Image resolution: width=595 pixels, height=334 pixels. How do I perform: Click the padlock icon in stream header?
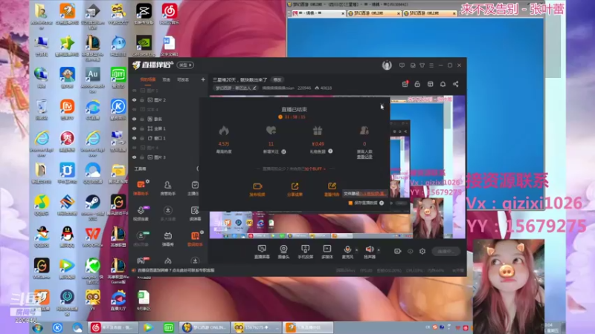coord(417,84)
